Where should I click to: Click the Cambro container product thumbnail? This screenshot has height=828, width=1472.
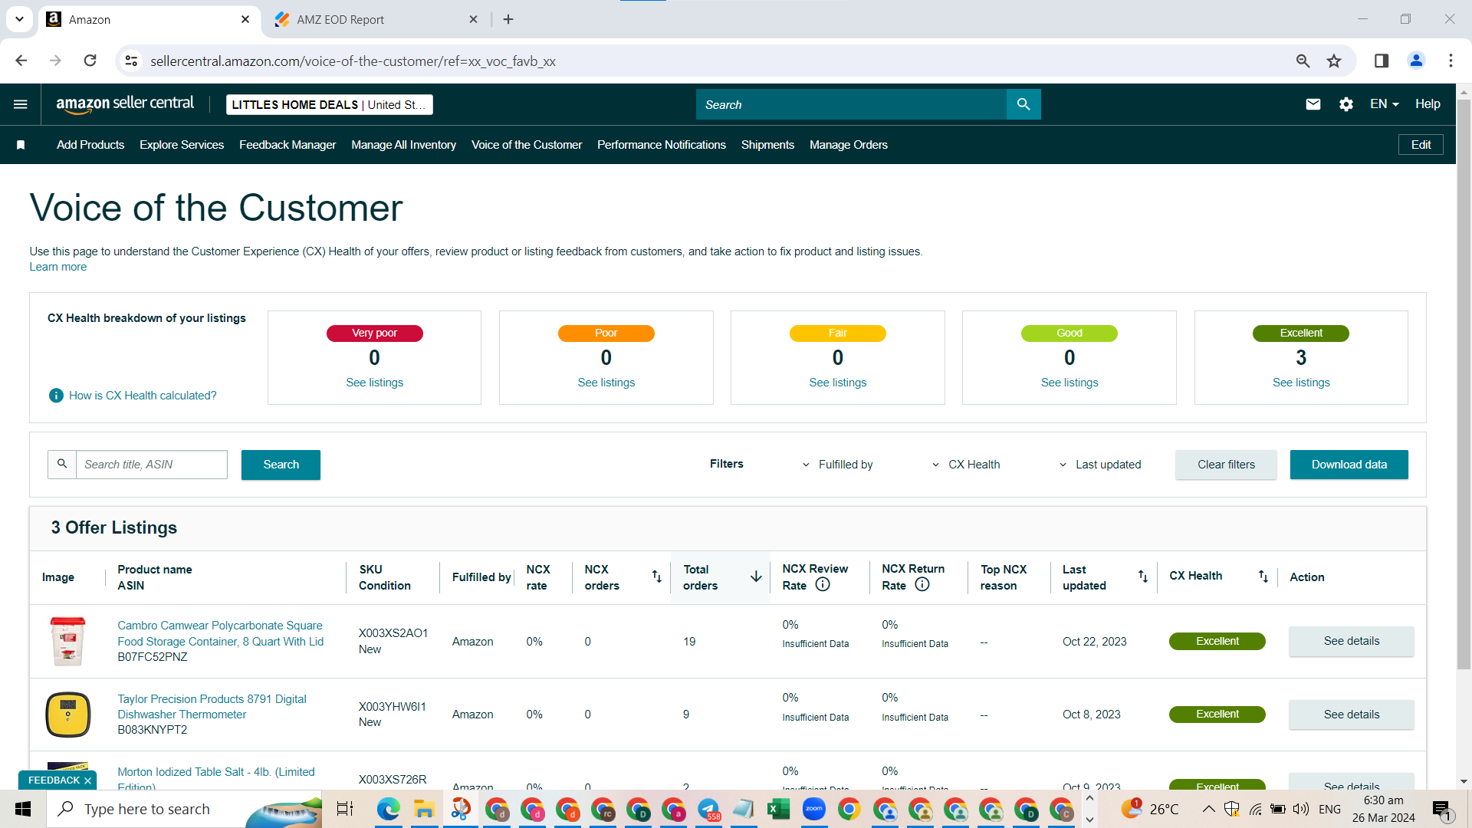68,641
